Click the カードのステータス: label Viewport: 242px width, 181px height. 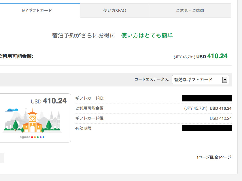(152, 79)
